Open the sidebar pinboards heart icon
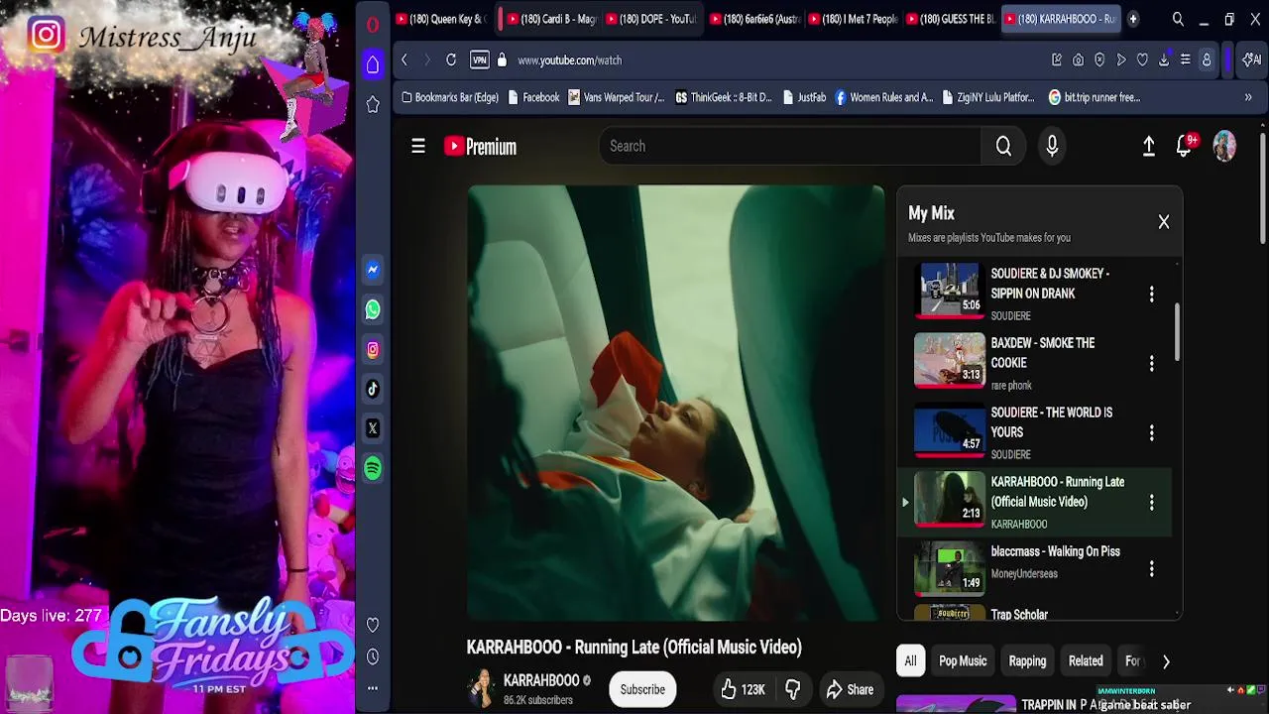The height and width of the screenshot is (714, 1269). pos(373,625)
